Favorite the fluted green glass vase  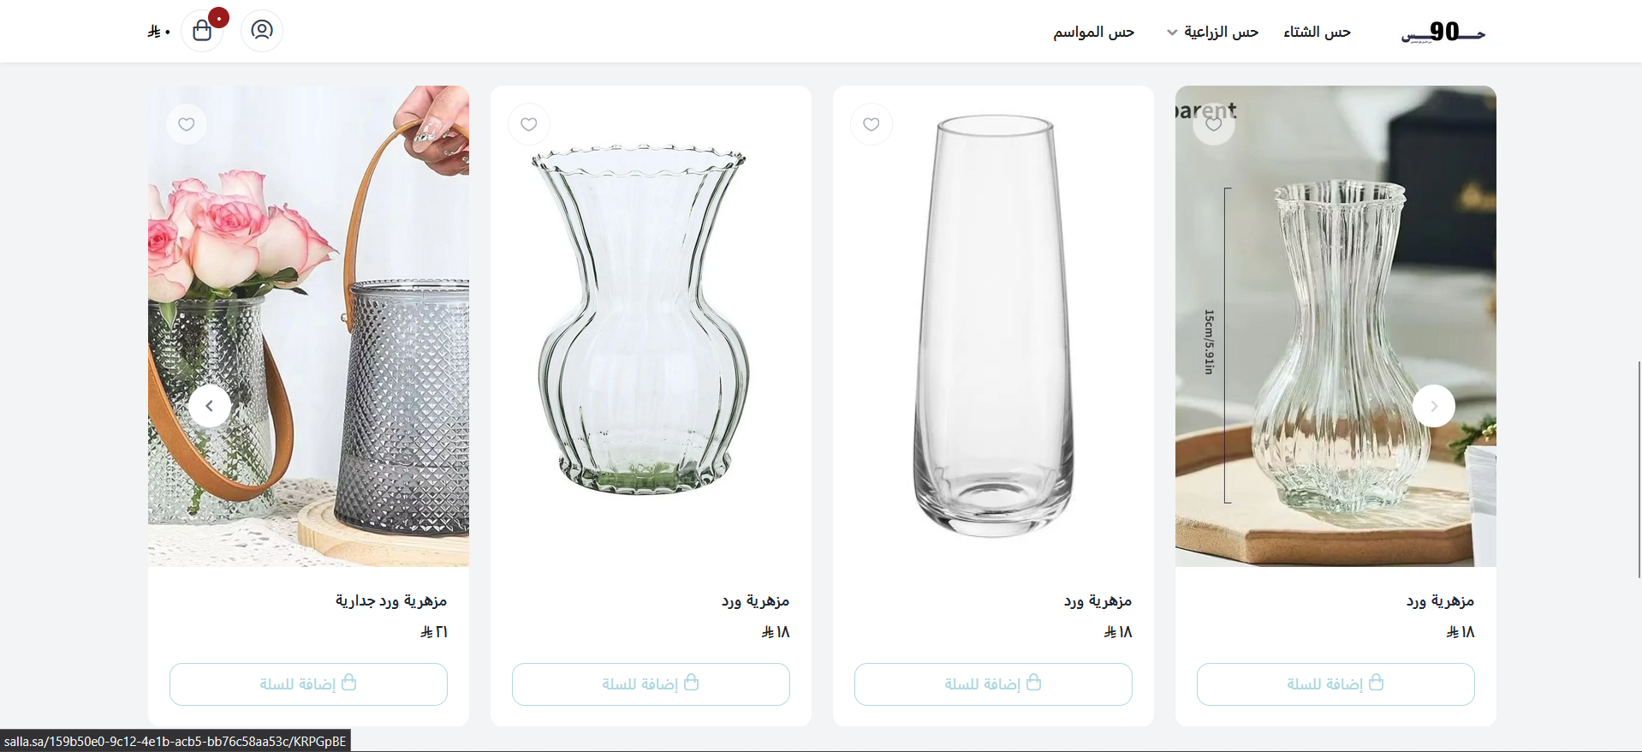[x=529, y=124]
